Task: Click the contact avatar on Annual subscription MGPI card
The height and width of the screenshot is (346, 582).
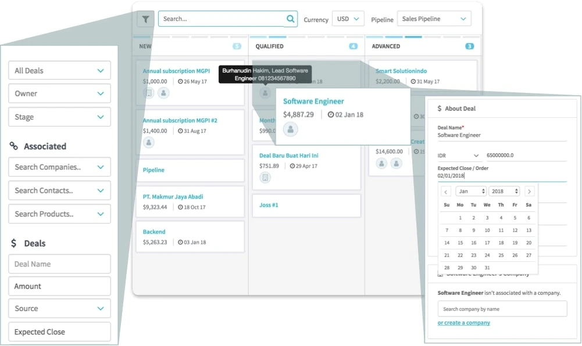Action: point(163,93)
